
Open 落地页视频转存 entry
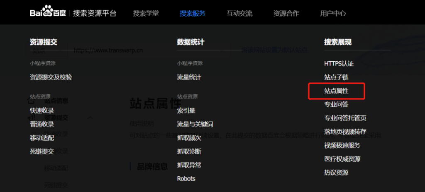pyautogui.click(x=345, y=132)
